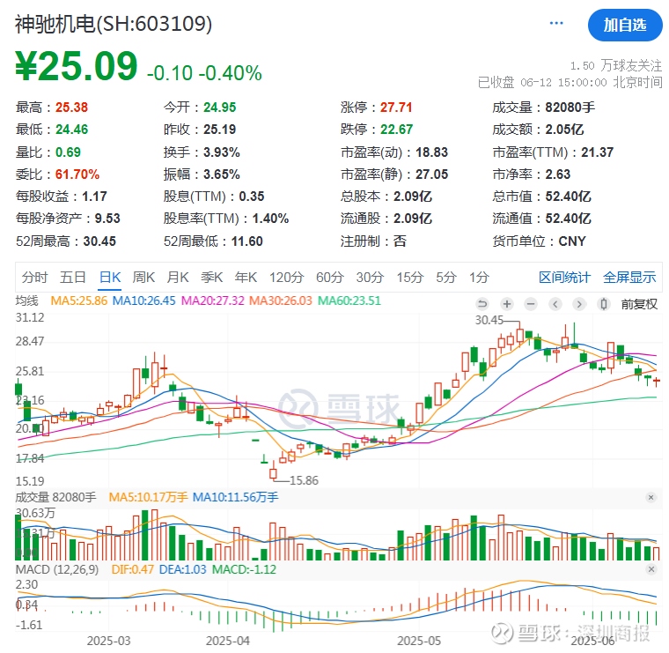The image size is (669, 653).
Task: Switch to the 15分 chart interval
Action: [409, 278]
